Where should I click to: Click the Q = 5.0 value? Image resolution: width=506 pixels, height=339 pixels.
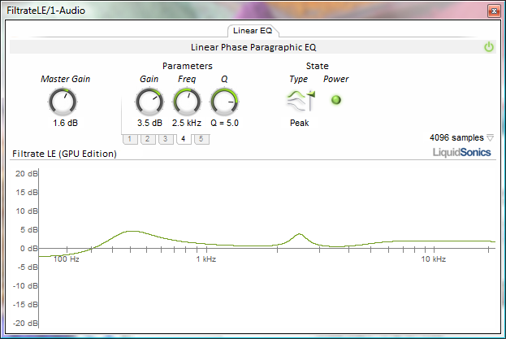click(x=225, y=124)
